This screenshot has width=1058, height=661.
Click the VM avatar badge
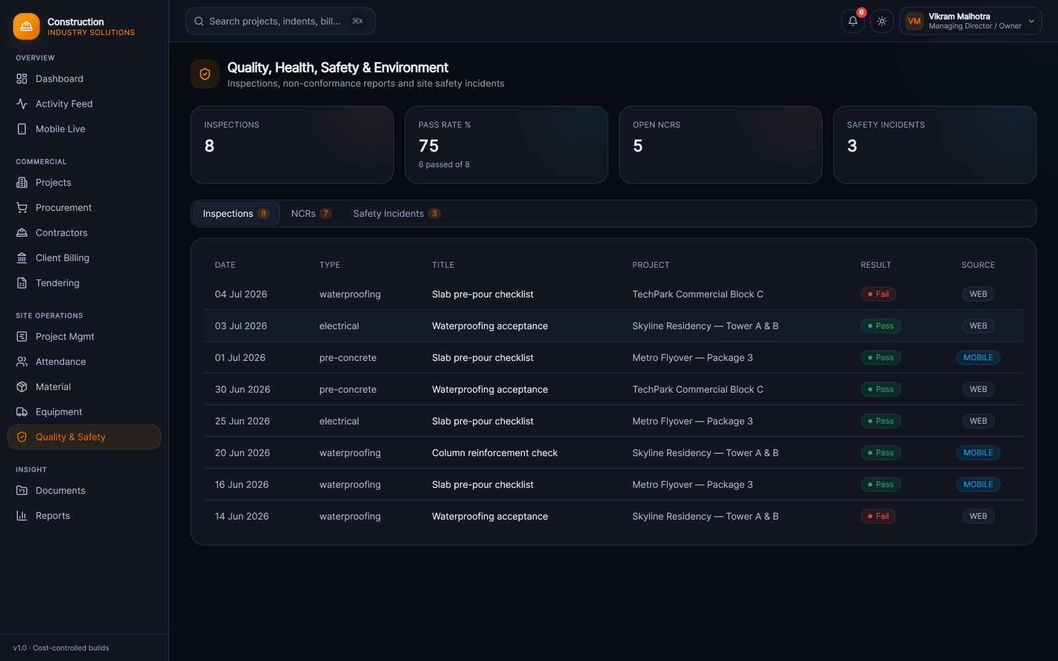915,21
